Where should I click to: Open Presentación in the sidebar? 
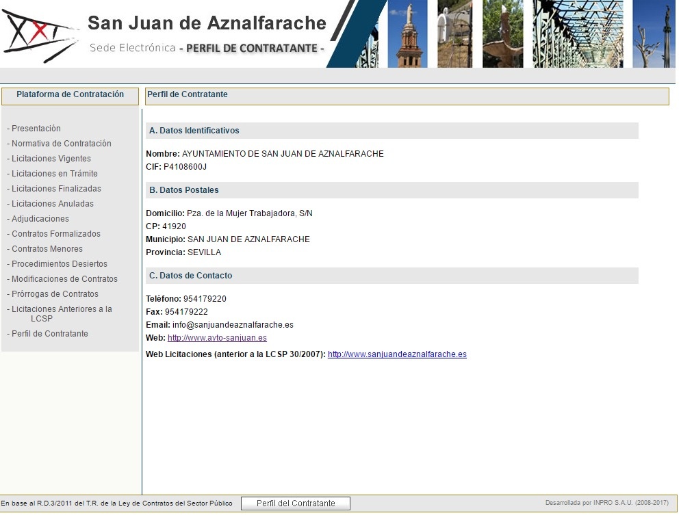coord(36,129)
